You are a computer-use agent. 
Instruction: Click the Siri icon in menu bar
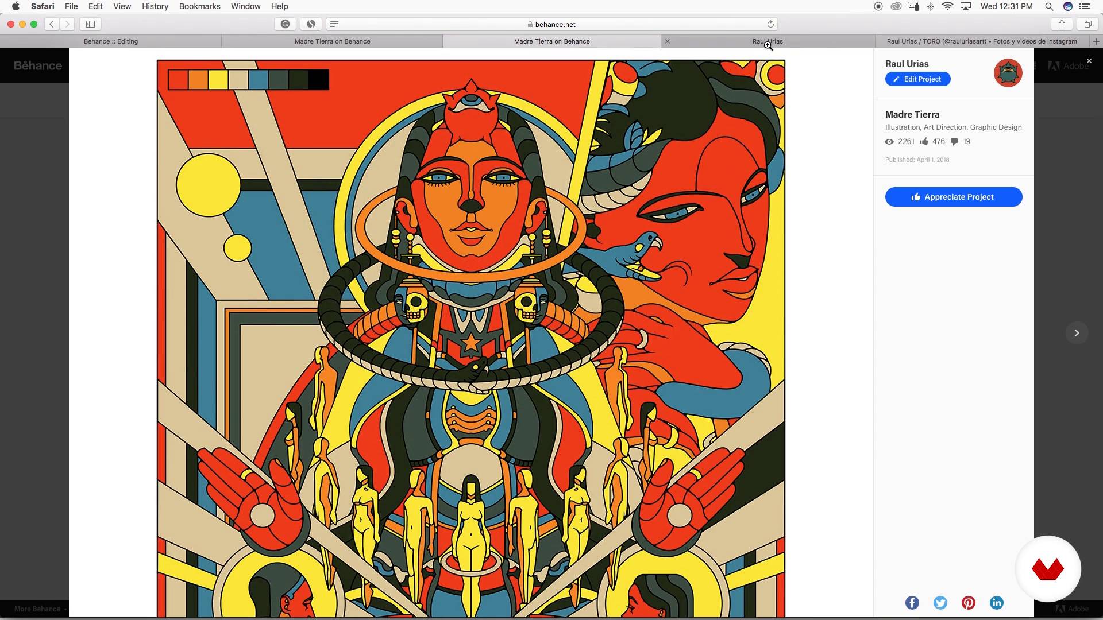[1068, 6]
